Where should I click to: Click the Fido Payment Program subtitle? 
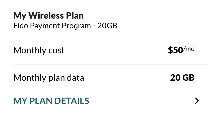coord(65,26)
